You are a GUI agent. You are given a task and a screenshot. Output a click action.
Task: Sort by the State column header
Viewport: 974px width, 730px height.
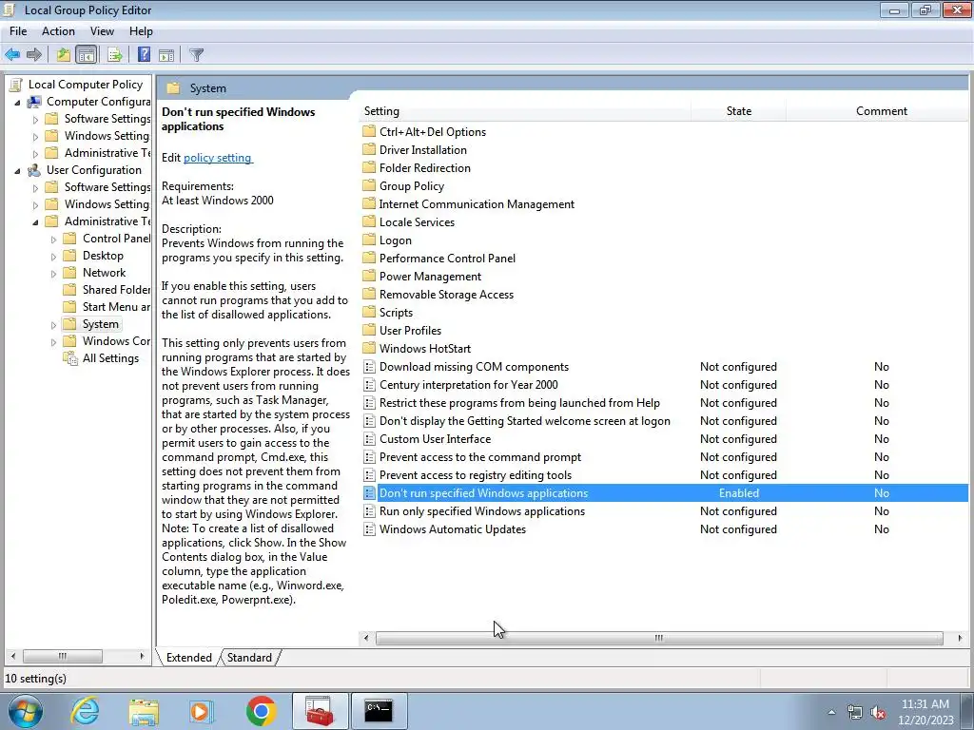[x=738, y=111]
